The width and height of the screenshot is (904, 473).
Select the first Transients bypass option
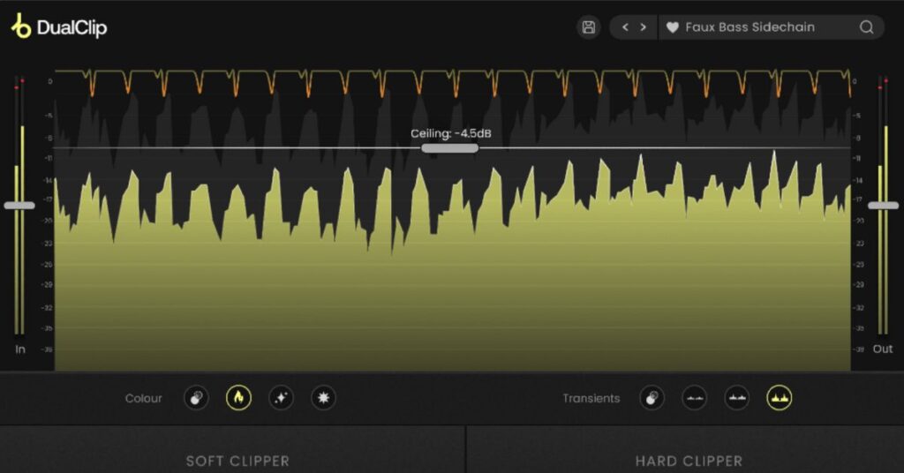[652, 397]
